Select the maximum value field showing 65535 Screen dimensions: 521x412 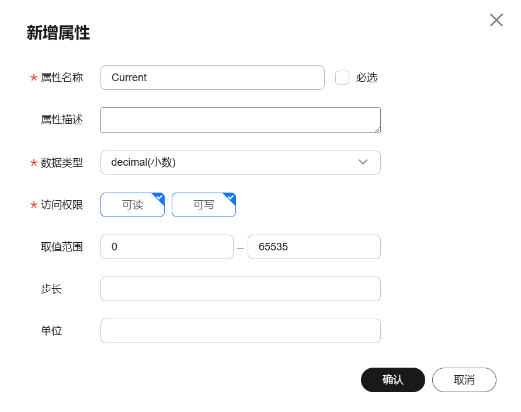[x=314, y=247]
